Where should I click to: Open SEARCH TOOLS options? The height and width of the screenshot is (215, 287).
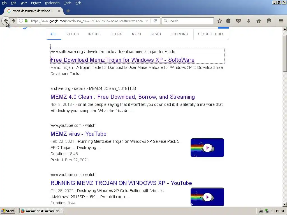pyautogui.click(x=211, y=34)
